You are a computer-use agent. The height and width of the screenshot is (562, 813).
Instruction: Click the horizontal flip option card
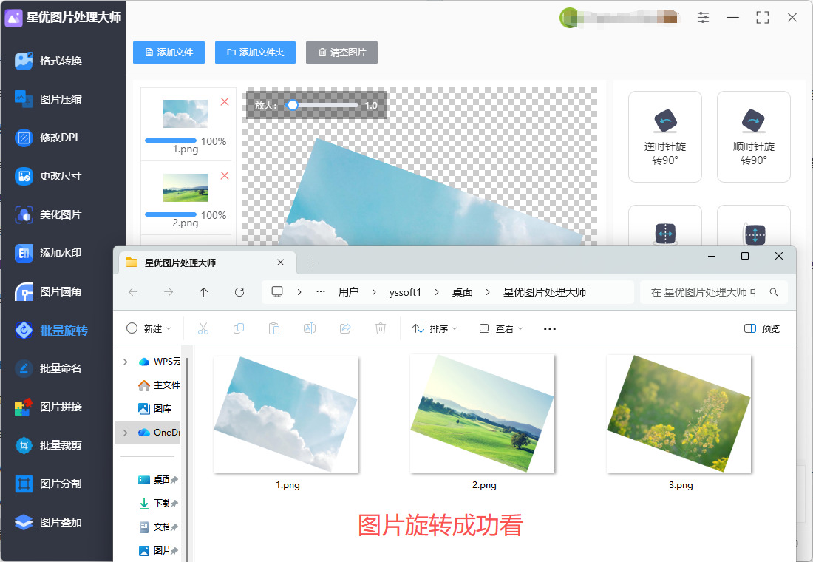pos(664,226)
